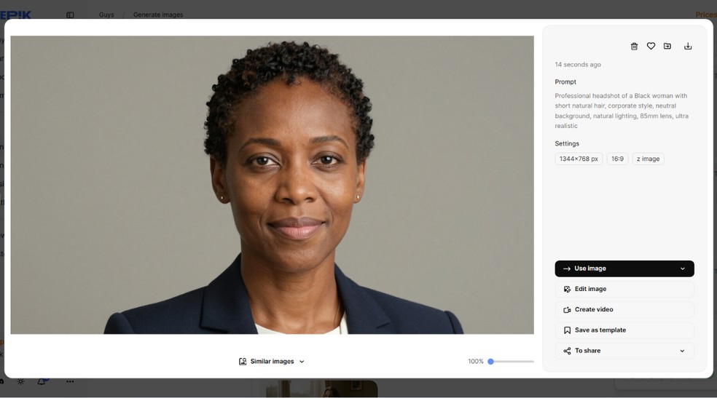The width and height of the screenshot is (717, 398).
Task: Expand the Use image dropdown arrow
Action: [682, 268]
